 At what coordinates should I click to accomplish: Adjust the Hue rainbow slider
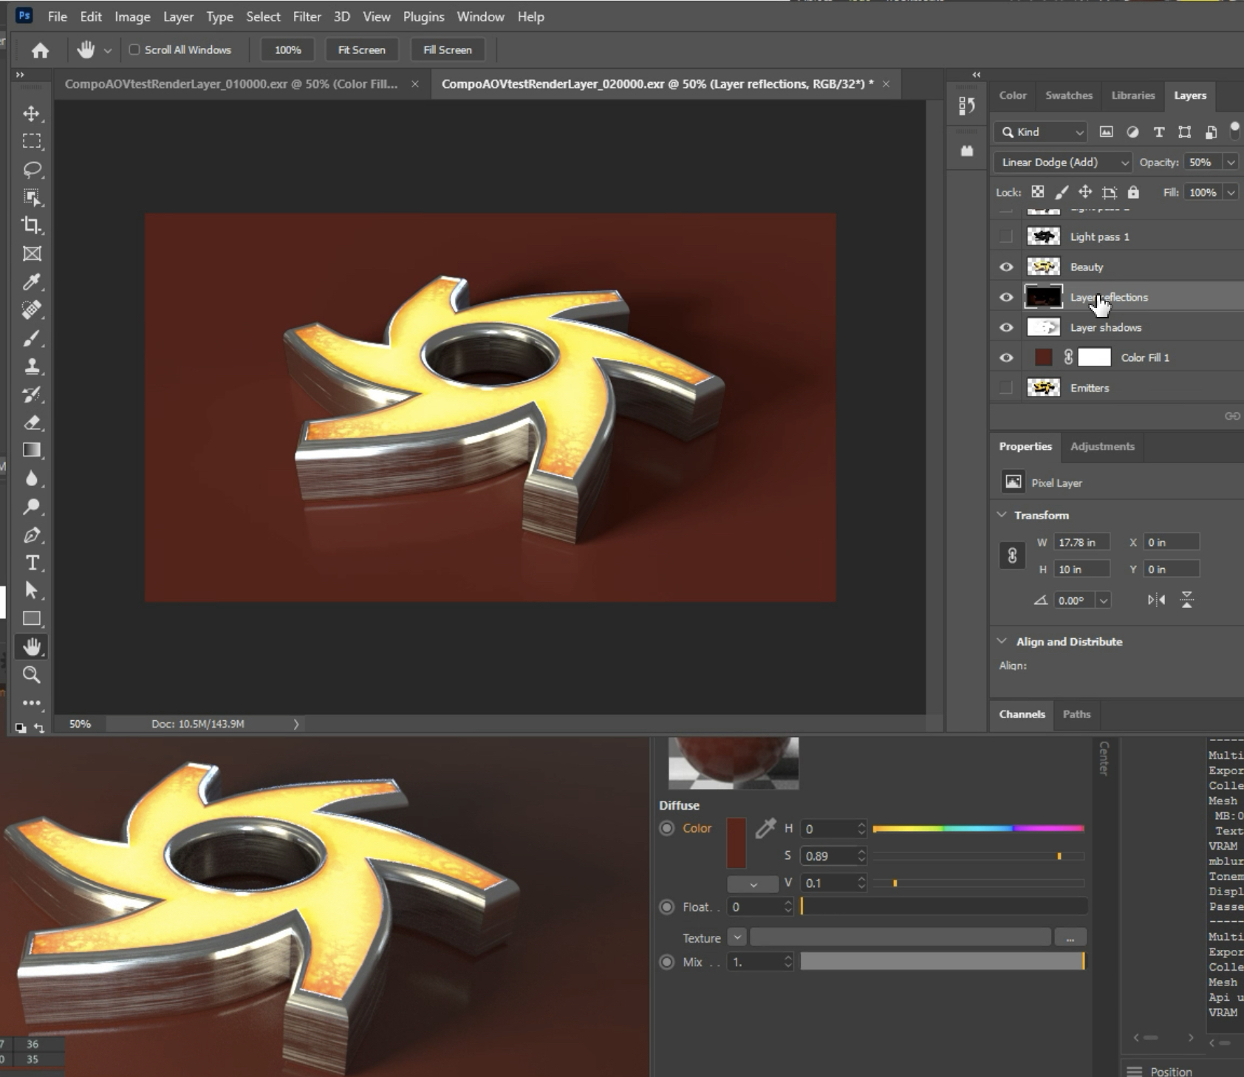[978, 829]
